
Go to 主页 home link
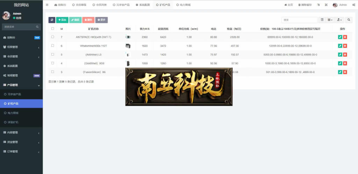click(x=288, y=5)
